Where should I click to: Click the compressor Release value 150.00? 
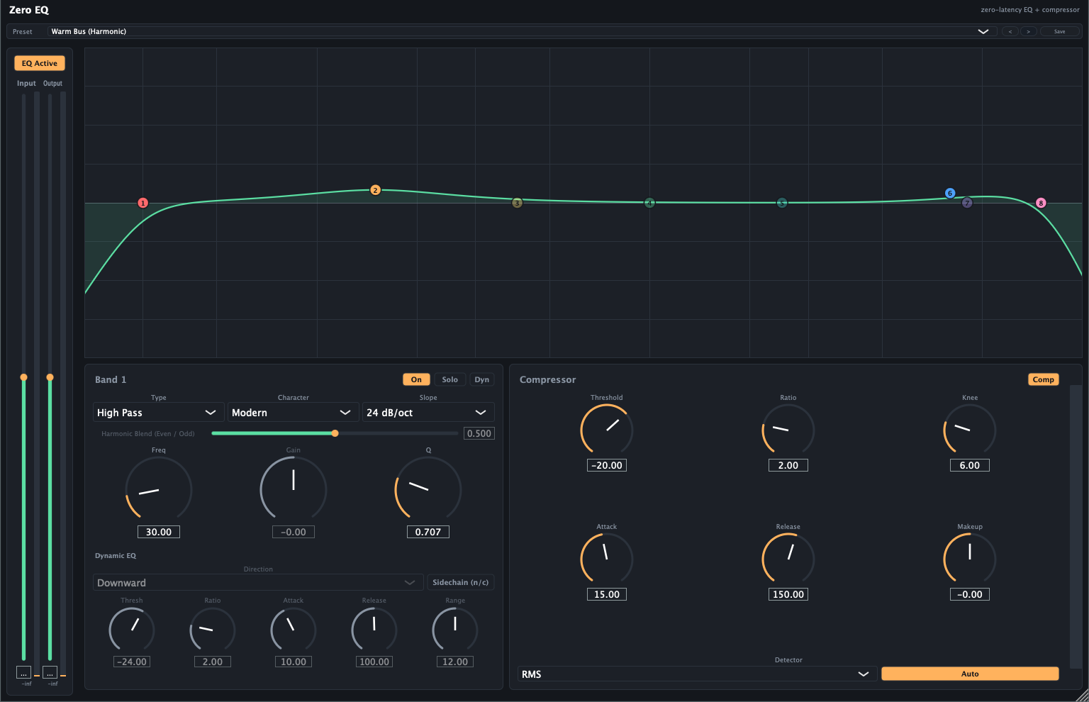click(788, 594)
